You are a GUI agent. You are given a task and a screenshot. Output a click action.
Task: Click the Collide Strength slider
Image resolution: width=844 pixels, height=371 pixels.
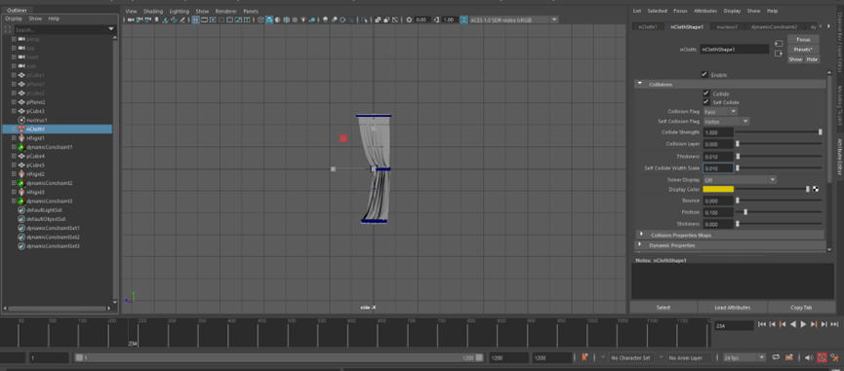(779, 131)
